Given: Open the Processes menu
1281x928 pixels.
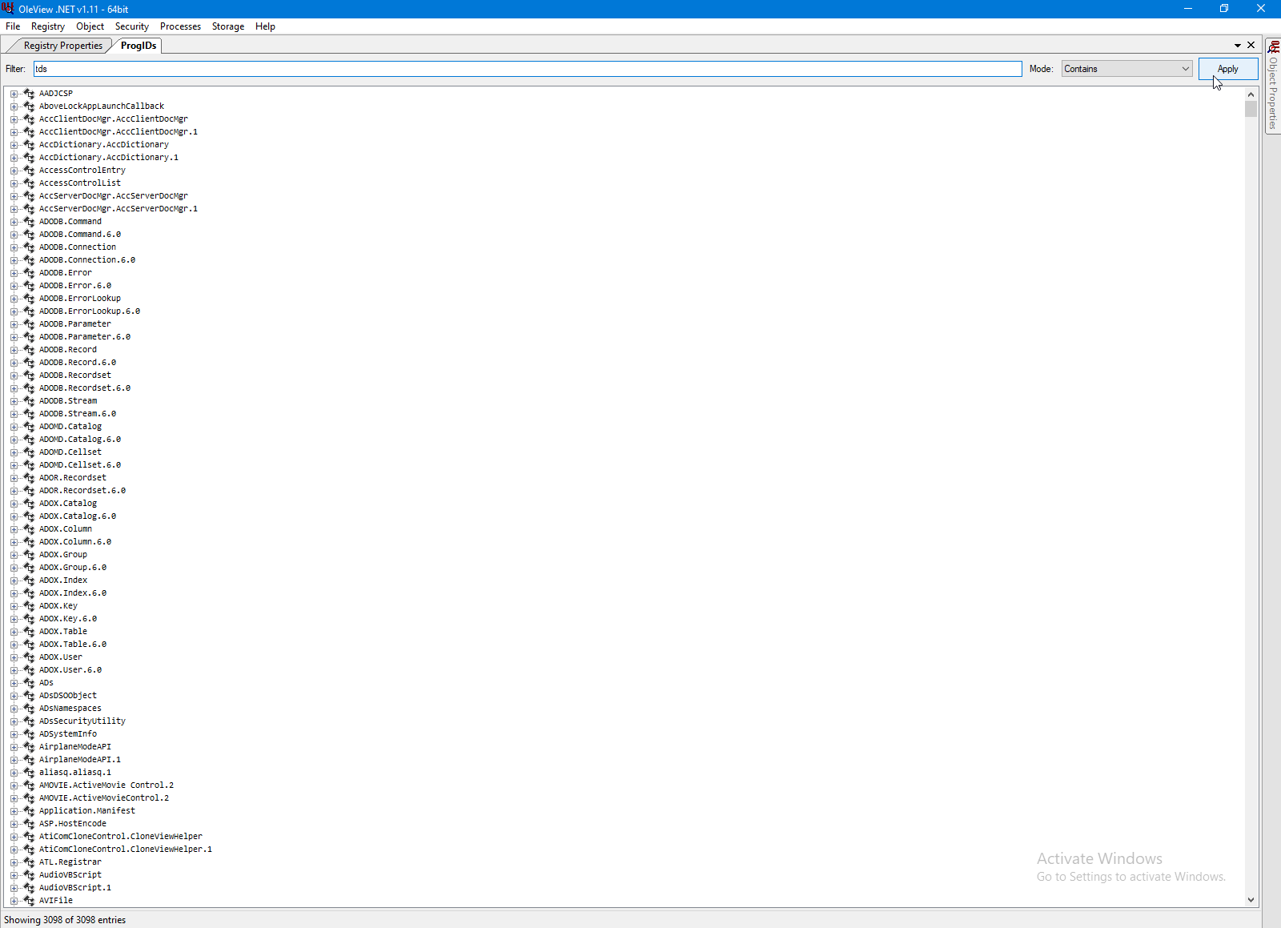Looking at the screenshot, I should pyautogui.click(x=180, y=26).
